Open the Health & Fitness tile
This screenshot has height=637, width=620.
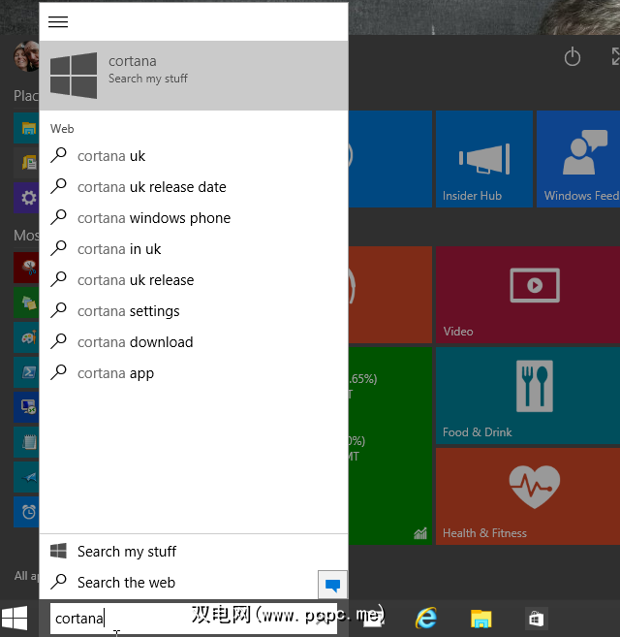[527, 494]
